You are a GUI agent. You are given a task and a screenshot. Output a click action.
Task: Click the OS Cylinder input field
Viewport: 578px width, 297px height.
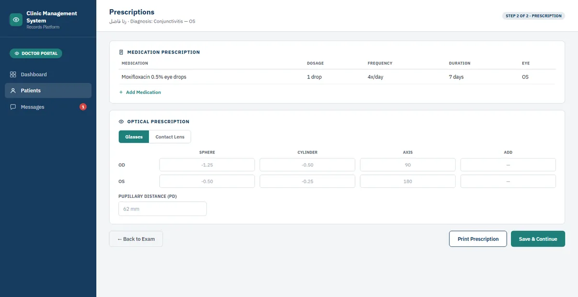point(307,181)
